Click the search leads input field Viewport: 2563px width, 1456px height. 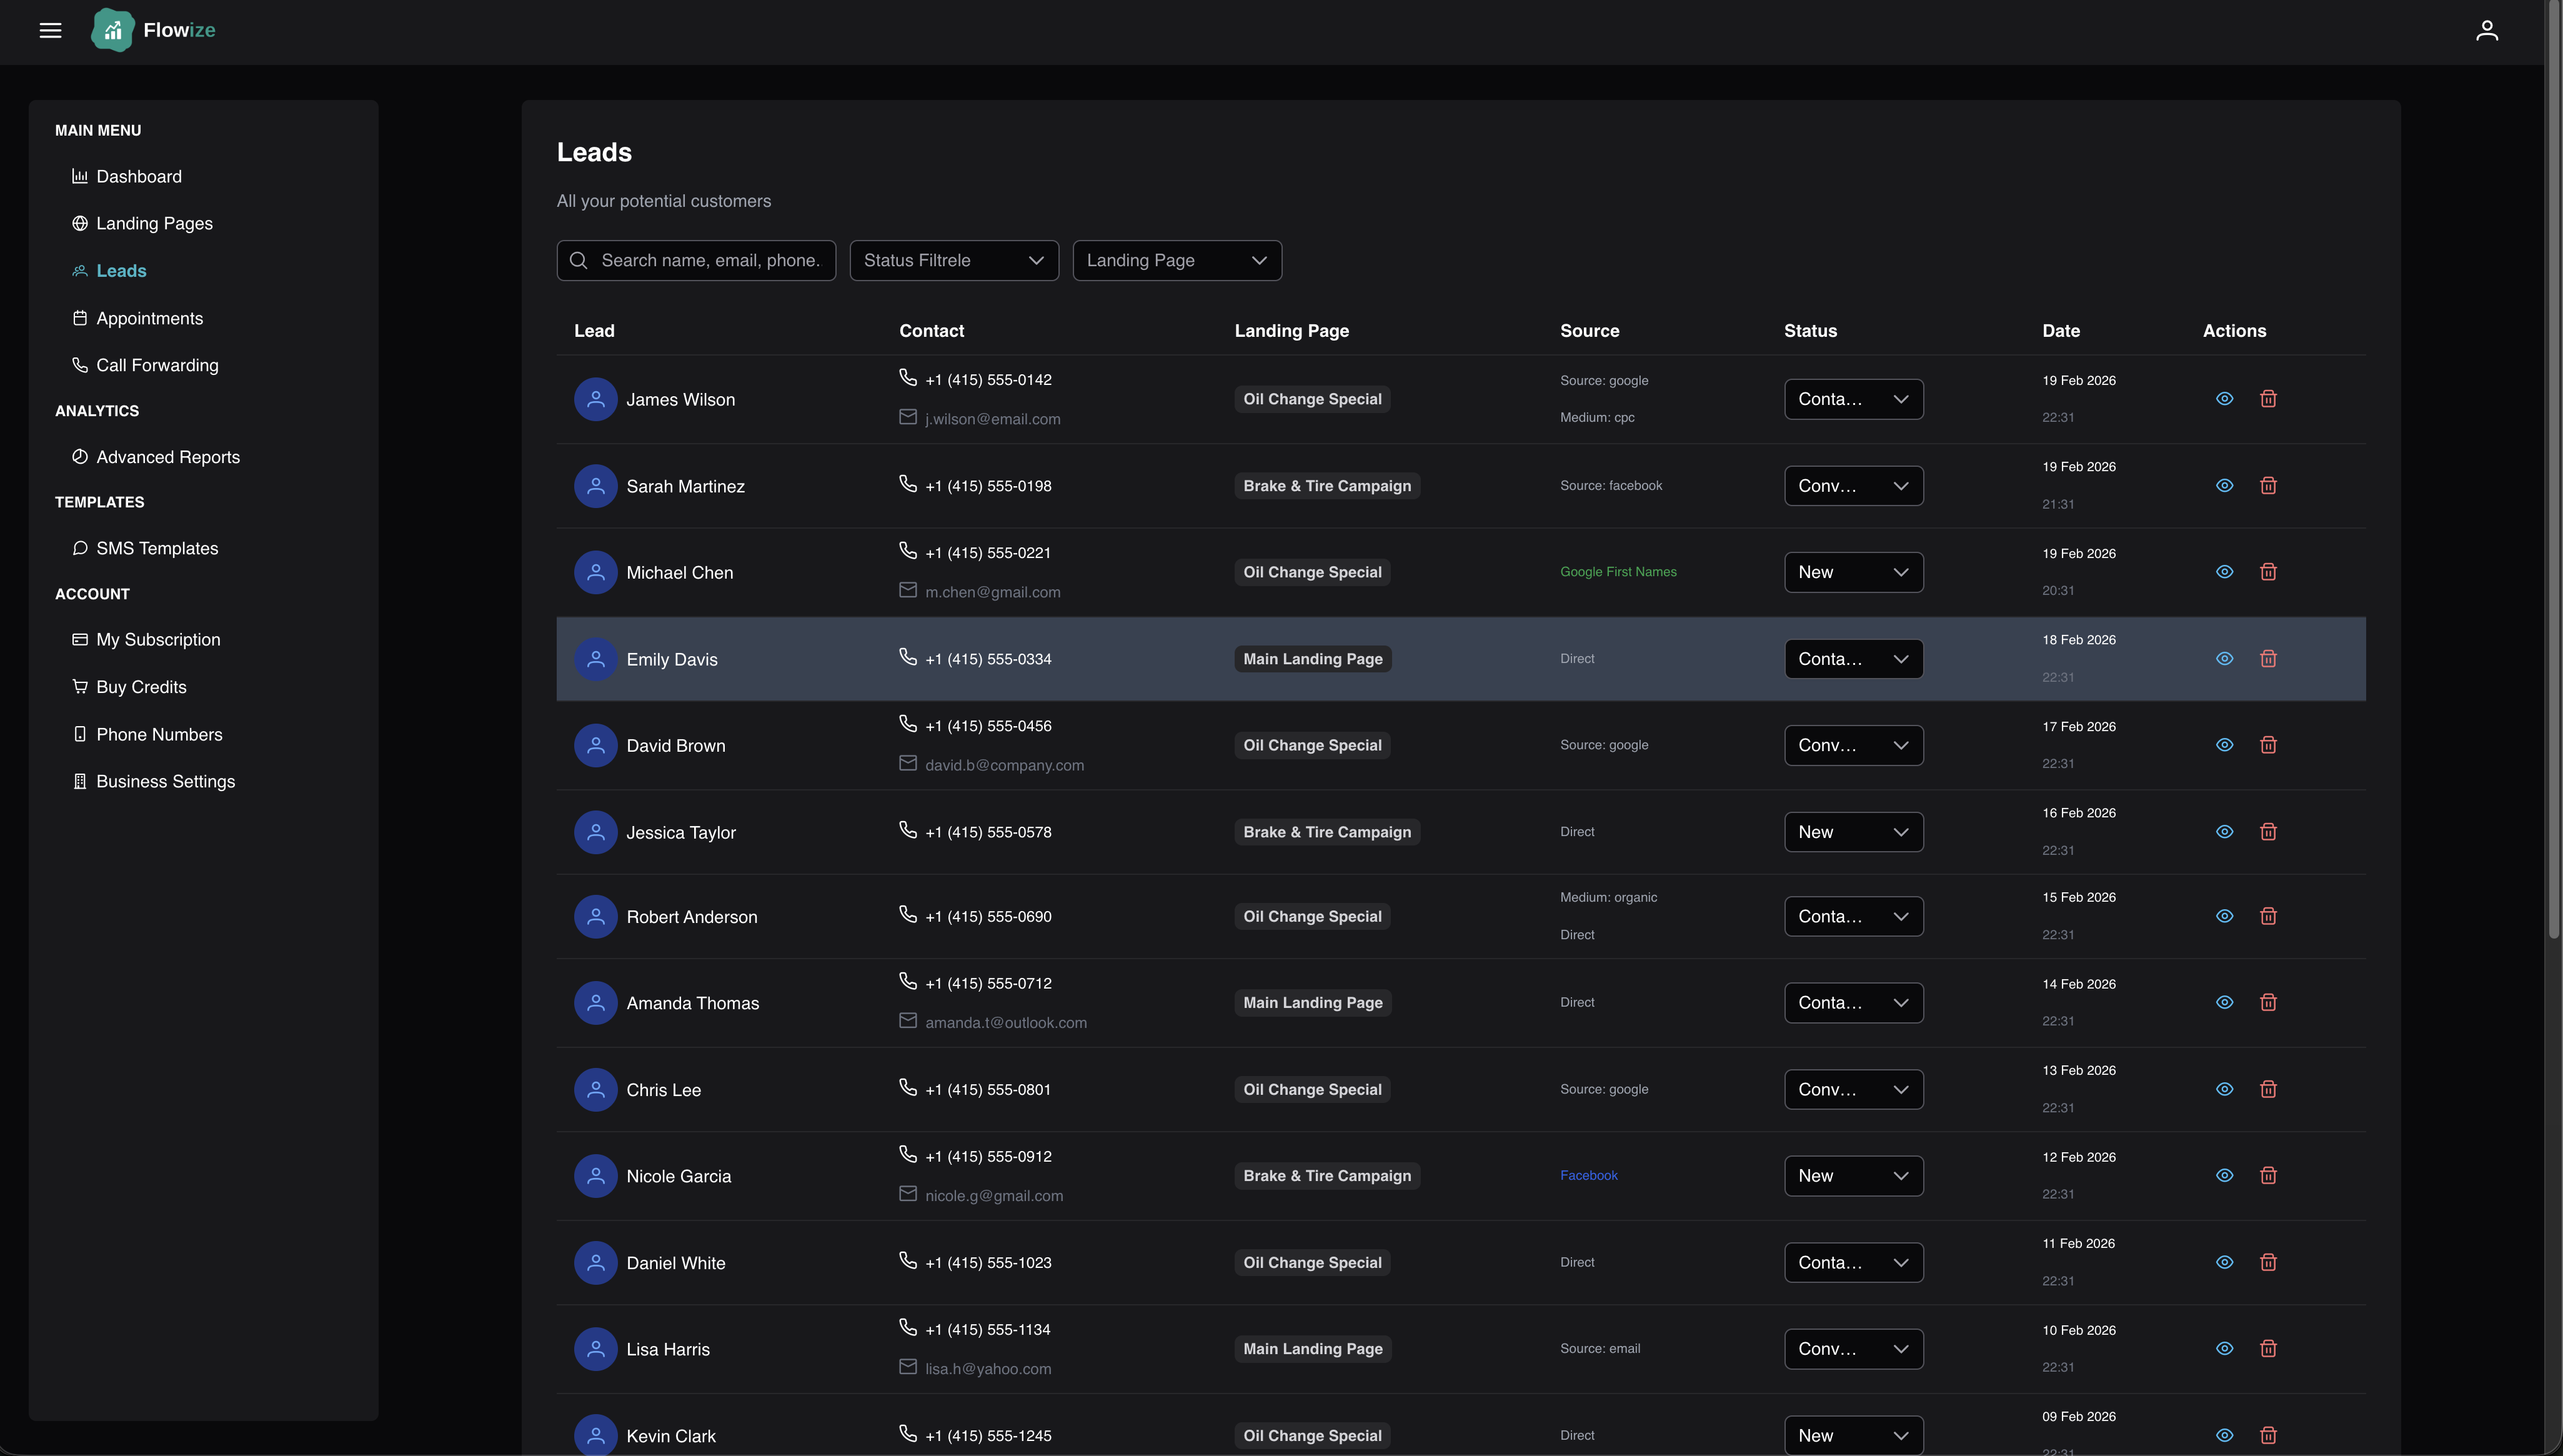[695, 260]
